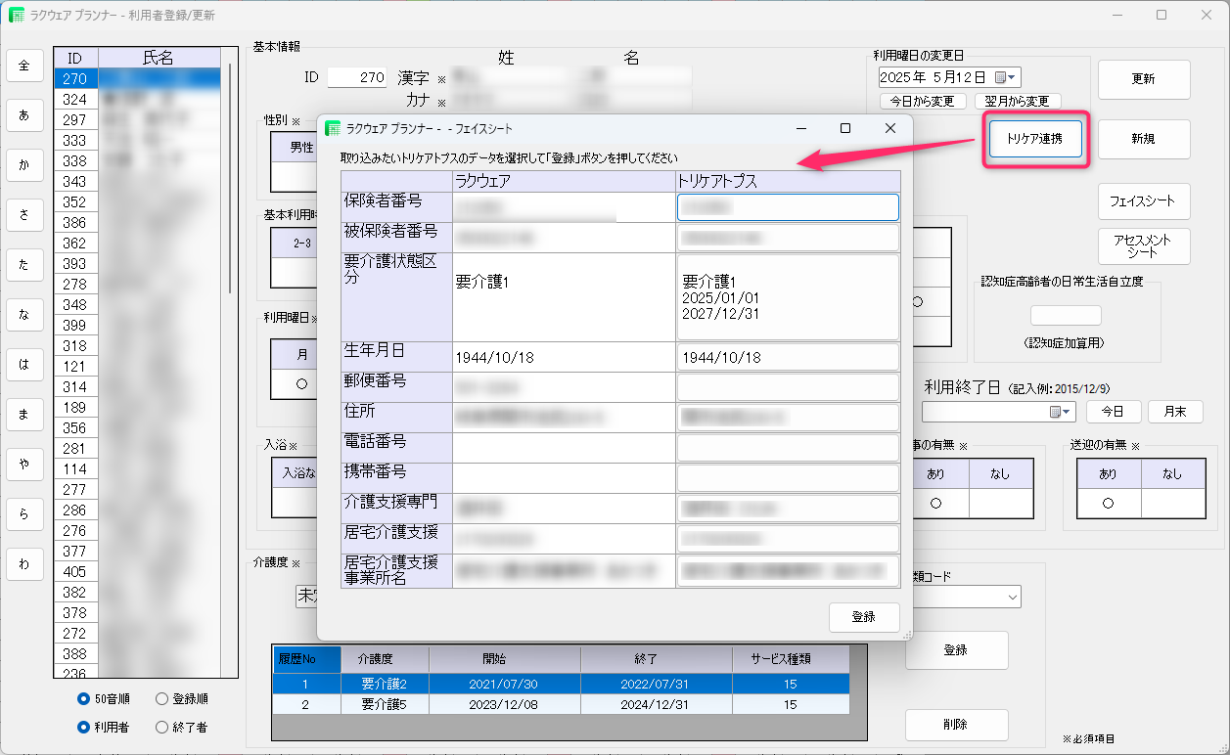This screenshot has height=755, width=1230.
Task: Click 登録 in the フェイスシート dialog
Action: [864, 617]
